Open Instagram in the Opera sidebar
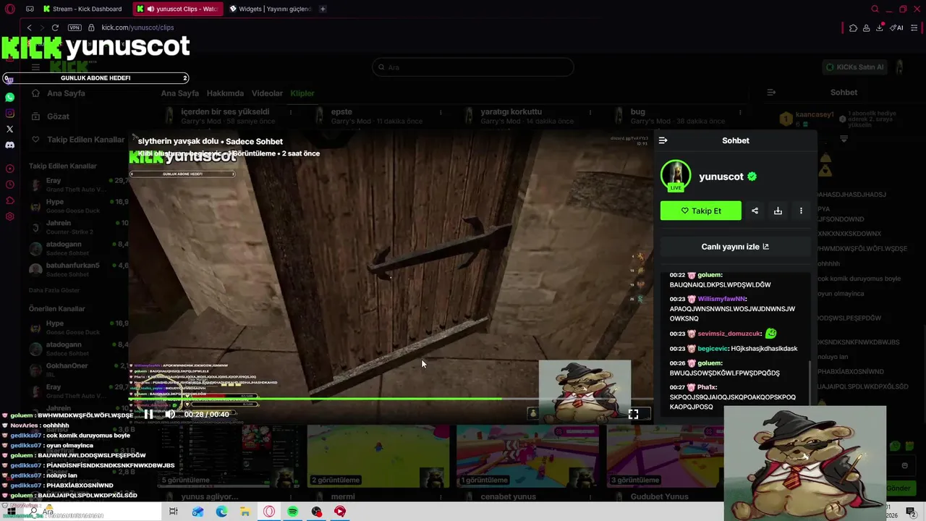Image resolution: width=926 pixels, height=521 pixels. click(9, 113)
